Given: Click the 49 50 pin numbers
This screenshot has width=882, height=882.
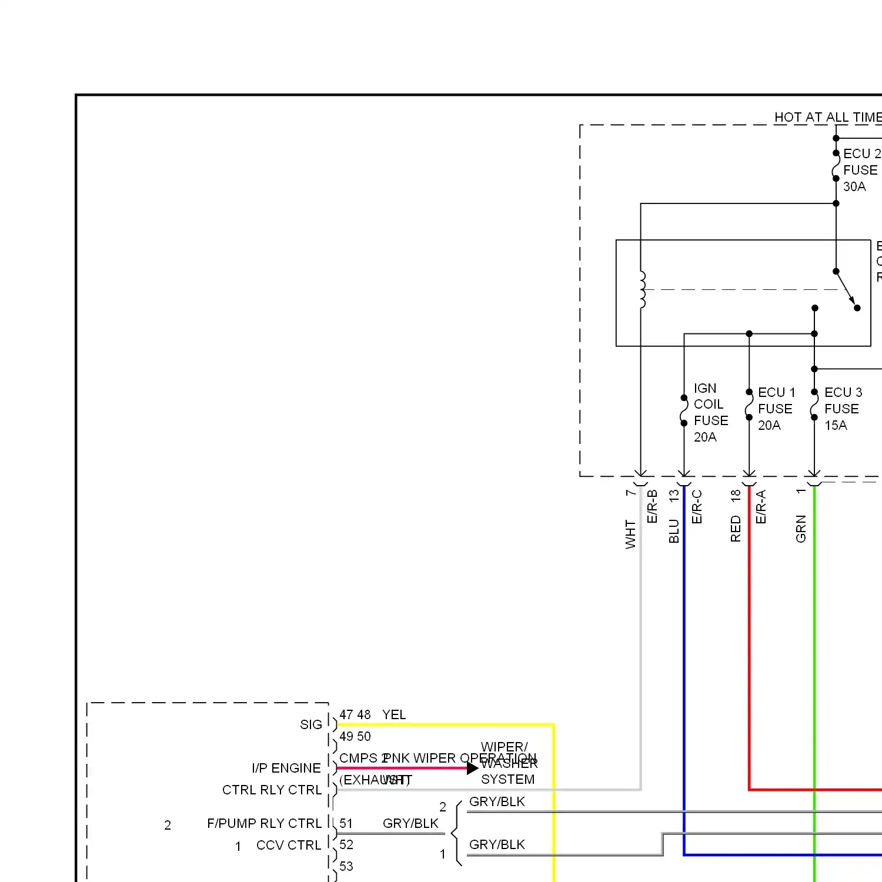Looking at the screenshot, I should tap(355, 736).
